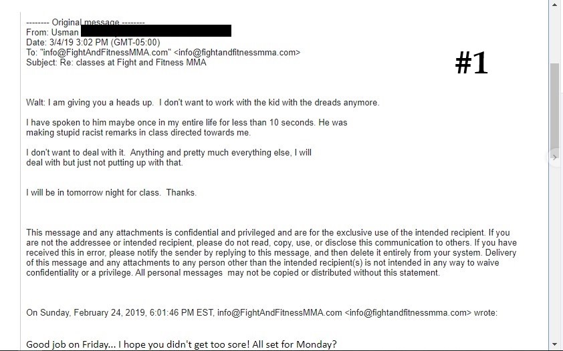Click the sentence starting Walt: I am giving
Screen dimensions: 563x351
(203, 103)
